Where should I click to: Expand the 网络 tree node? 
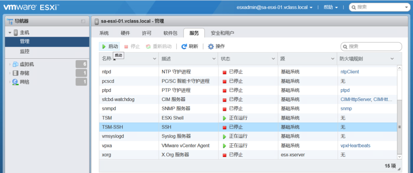10,82
